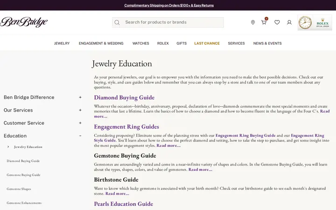Viewport: 336px width, 210px height.
Task: Click Read more under Engagement Ring Guides
Action: pyautogui.click(x=168, y=146)
